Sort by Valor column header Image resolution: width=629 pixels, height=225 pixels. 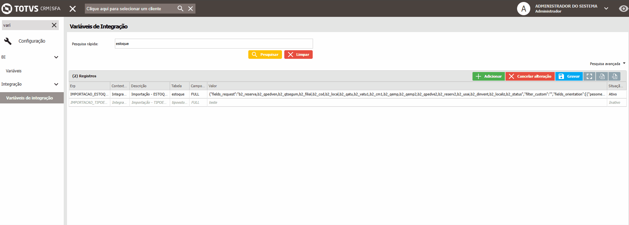(407, 86)
